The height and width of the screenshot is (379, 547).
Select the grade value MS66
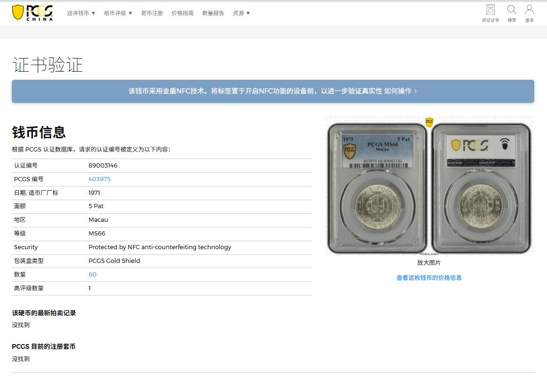tap(97, 234)
